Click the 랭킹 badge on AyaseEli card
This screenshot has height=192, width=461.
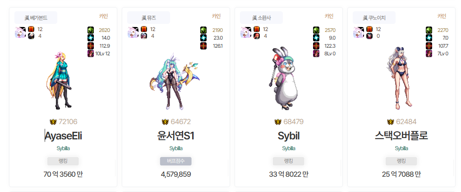tap(63, 161)
